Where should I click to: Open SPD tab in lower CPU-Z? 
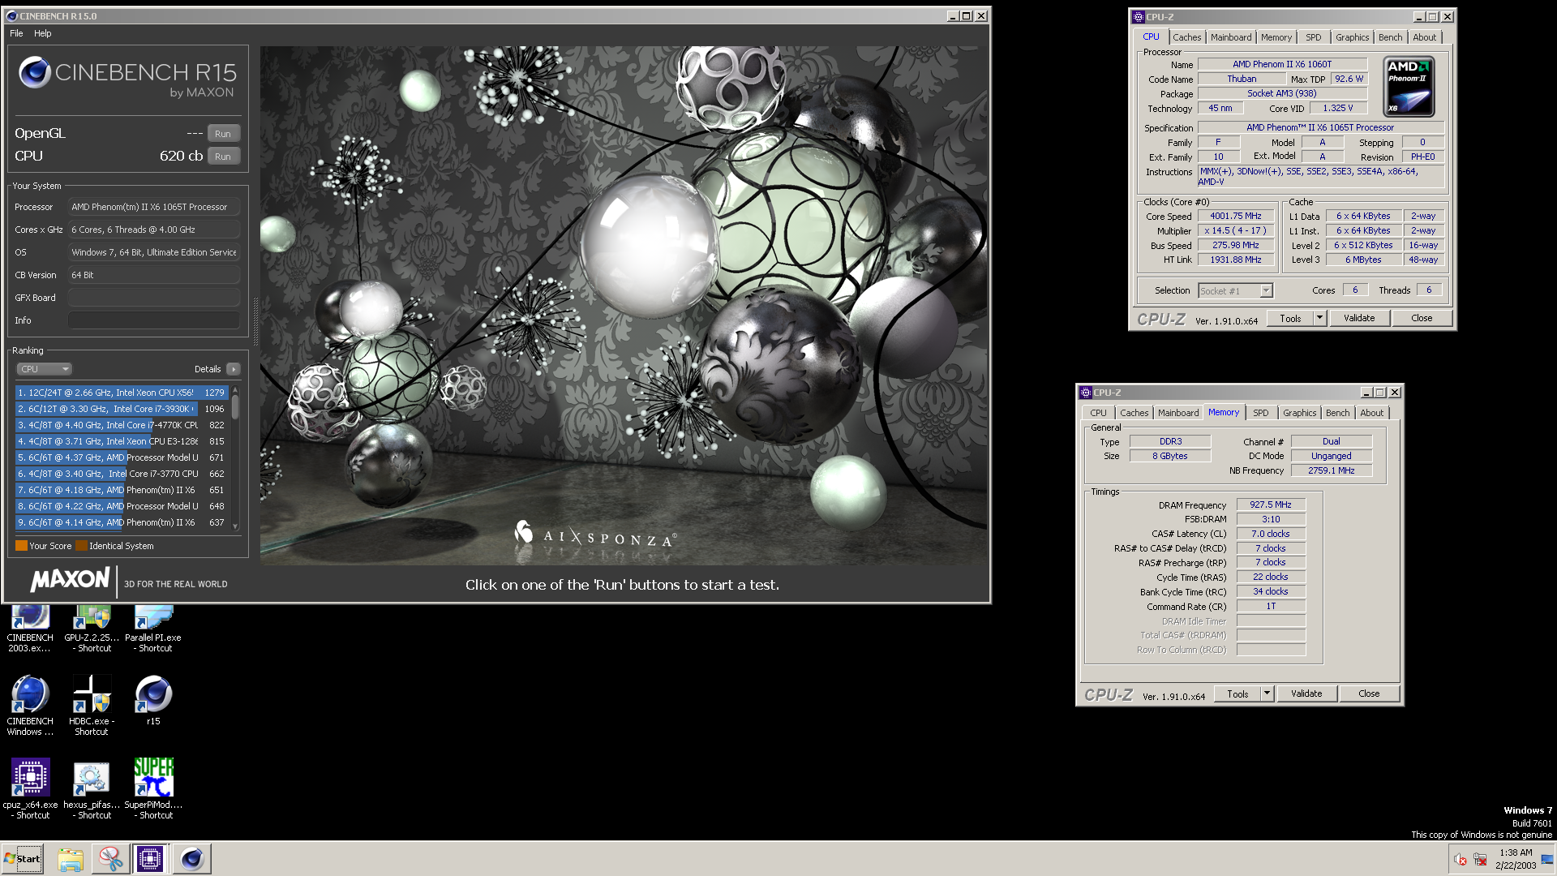coord(1260,413)
